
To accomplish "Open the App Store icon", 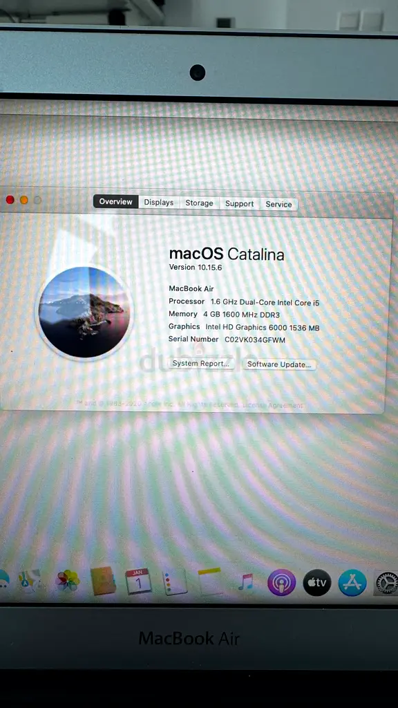I will click(352, 582).
